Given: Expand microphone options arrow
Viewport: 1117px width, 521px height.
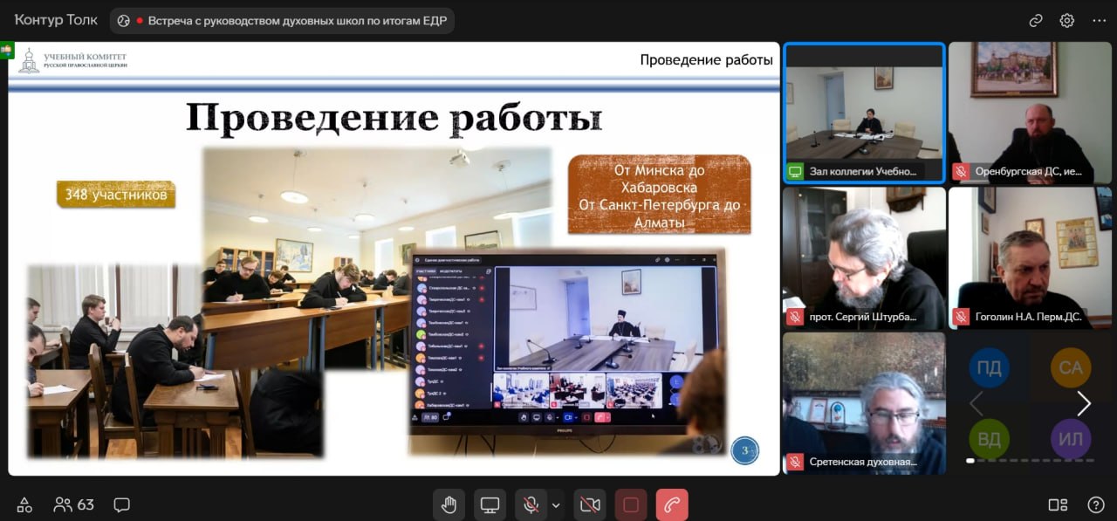Looking at the screenshot, I should click(x=556, y=504).
